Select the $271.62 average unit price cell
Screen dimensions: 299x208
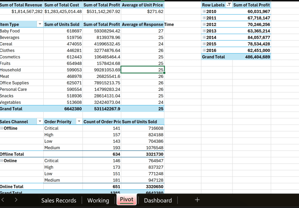142,12
